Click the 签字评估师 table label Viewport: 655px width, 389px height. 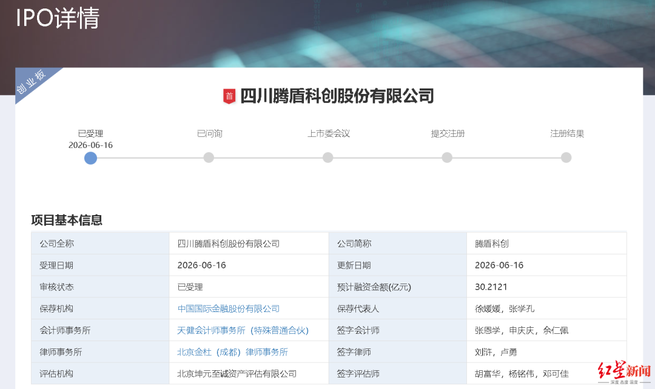(x=358, y=374)
